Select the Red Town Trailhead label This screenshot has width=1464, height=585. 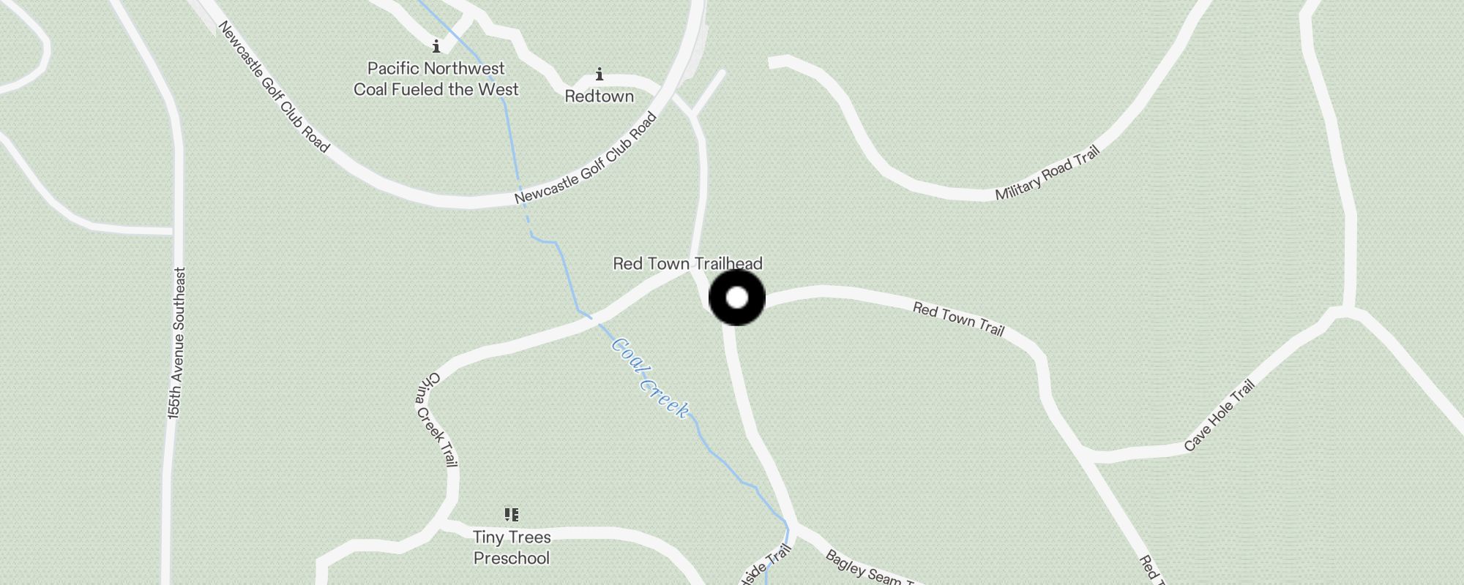pos(687,263)
